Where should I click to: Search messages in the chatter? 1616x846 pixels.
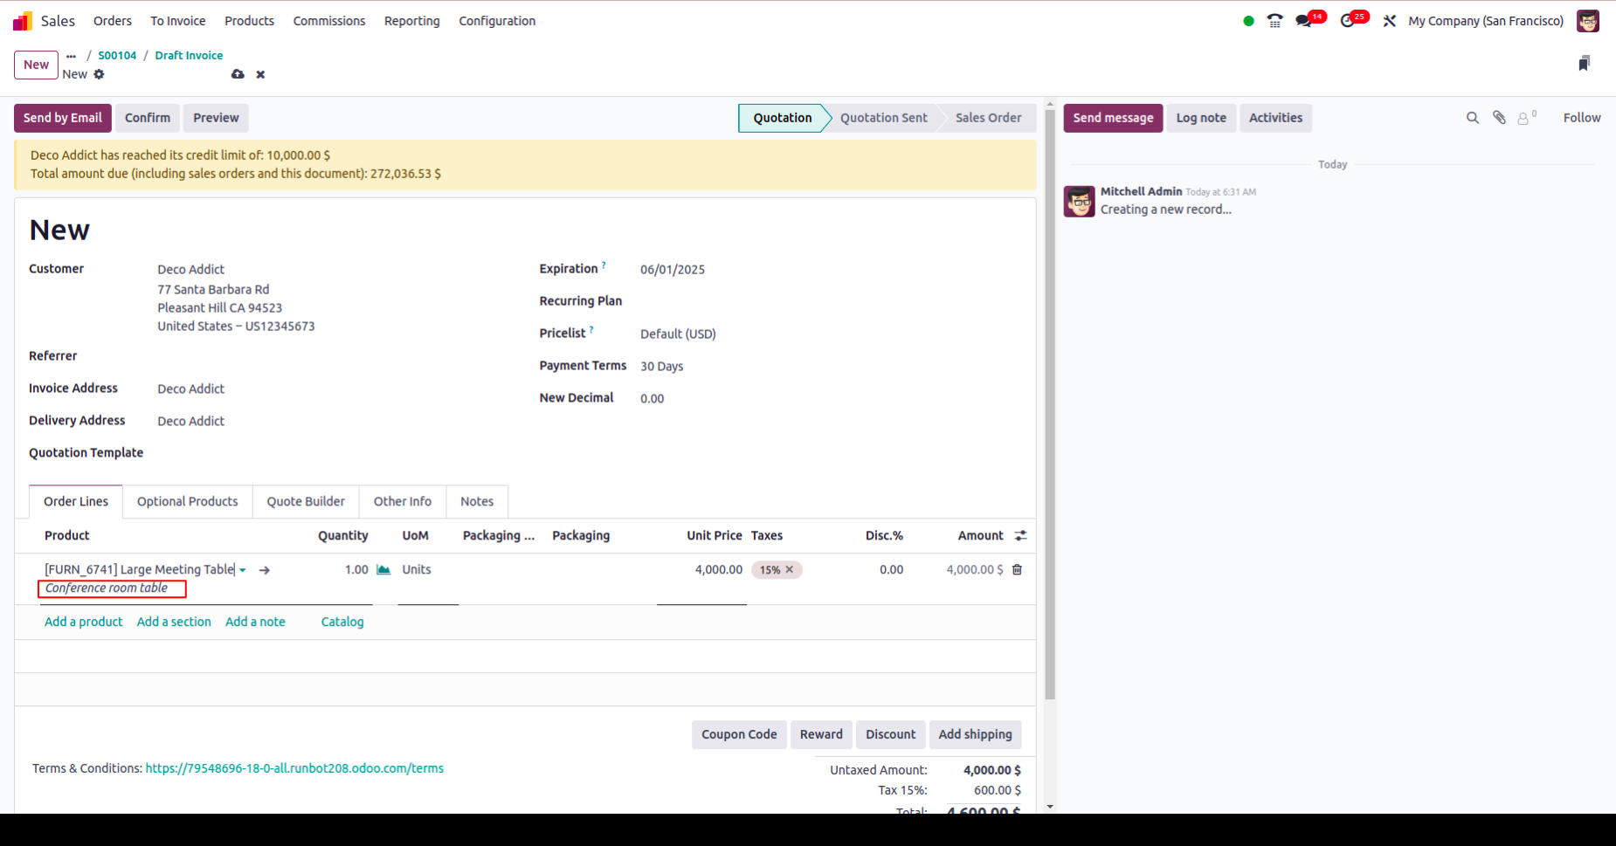(x=1473, y=118)
